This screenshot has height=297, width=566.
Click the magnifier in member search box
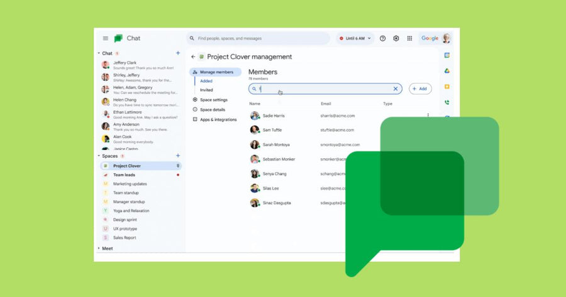point(254,89)
